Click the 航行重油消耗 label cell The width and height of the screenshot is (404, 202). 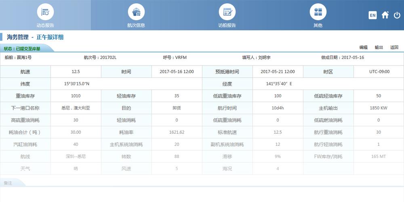pyautogui.click(x=328, y=132)
